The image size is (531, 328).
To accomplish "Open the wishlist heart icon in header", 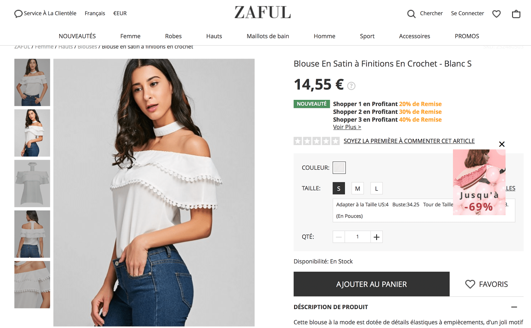I will tap(496, 14).
